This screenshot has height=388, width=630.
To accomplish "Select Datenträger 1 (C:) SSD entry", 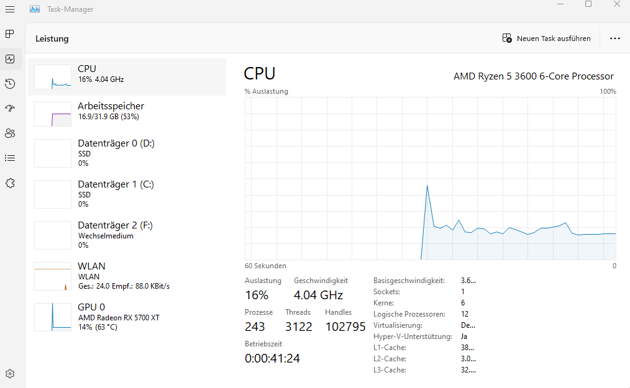I will [127, 194].
